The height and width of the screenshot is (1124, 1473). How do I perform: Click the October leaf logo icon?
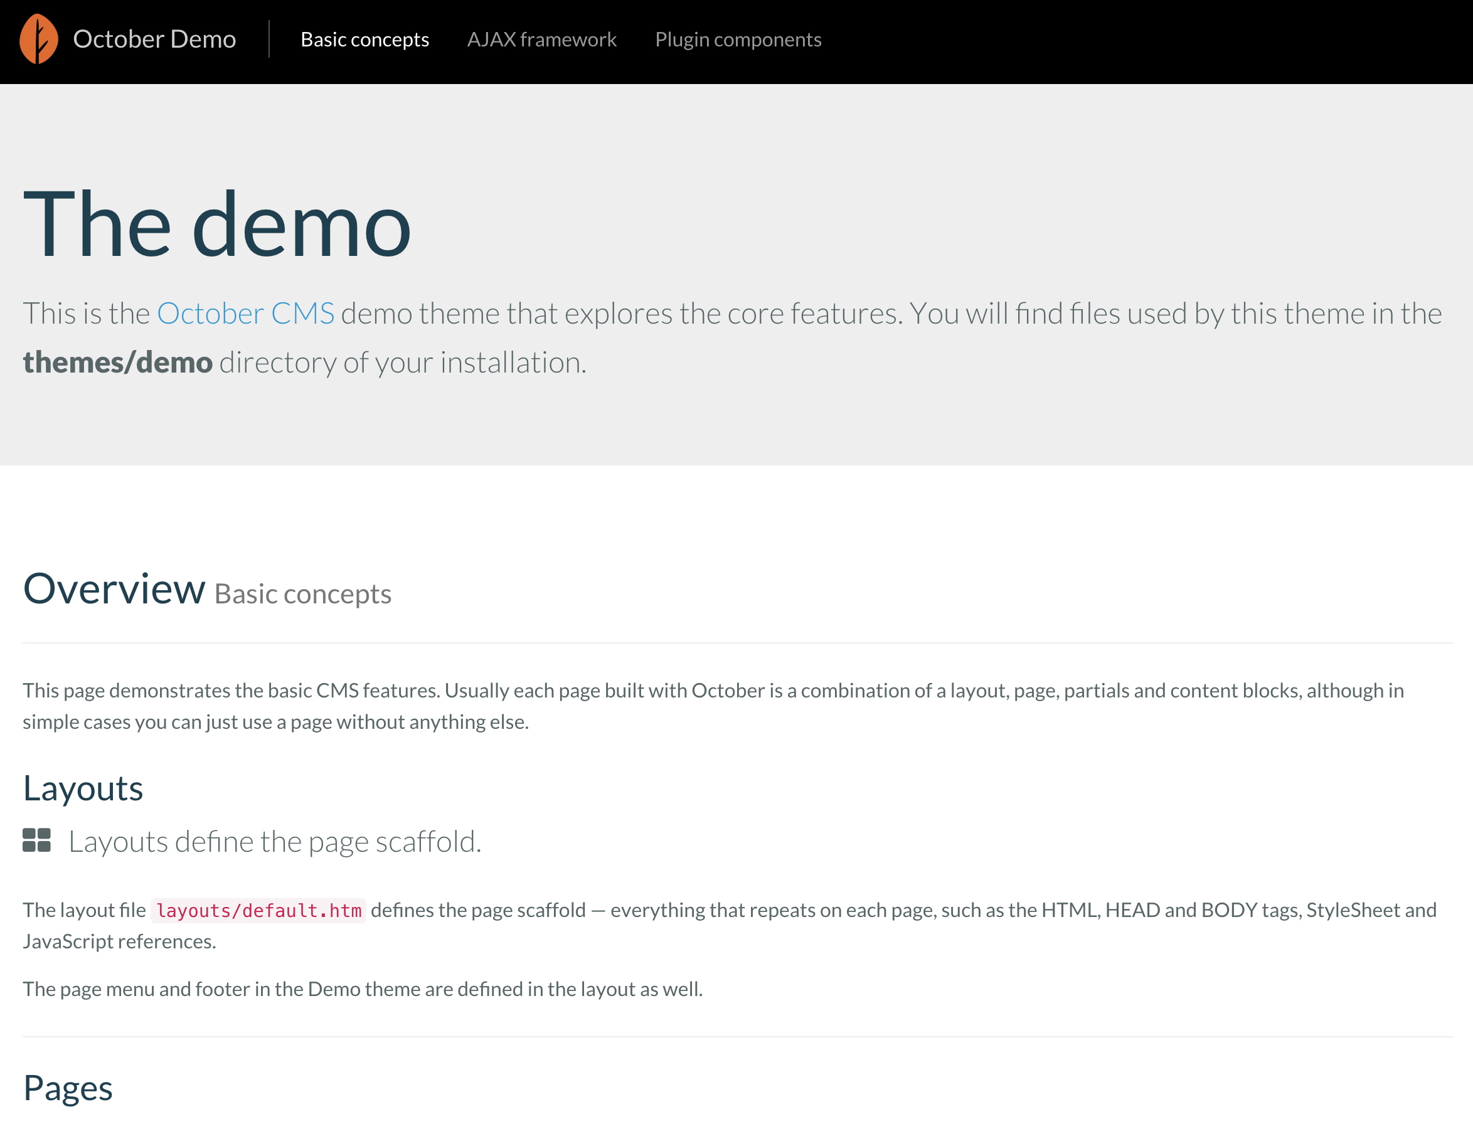tap(39, 39)
